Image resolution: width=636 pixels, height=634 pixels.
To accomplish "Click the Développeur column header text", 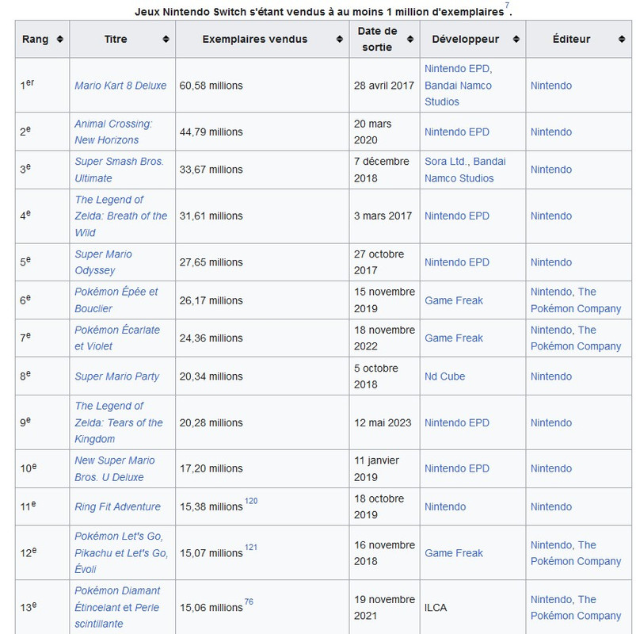I will pyautogui.click(x=465, y=39).
